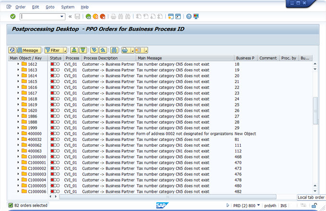Click the green Back arrow icon
The height and width of the screenshot is (211, 326).
88,17
